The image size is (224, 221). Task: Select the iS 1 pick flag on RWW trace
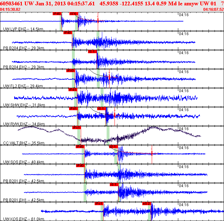(x=102, y=109)
